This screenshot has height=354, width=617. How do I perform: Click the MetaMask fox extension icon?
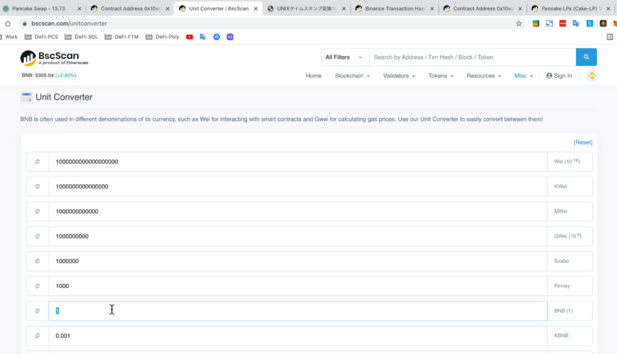[x=615, y=23]
